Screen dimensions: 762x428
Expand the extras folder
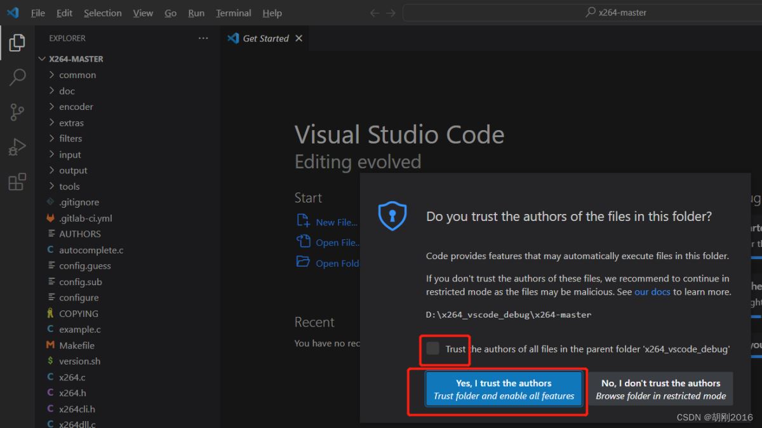52,123
